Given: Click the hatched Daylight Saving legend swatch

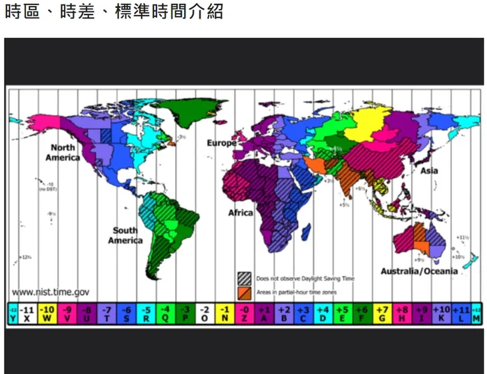Looking at the screenshot, I should [244, 279].
